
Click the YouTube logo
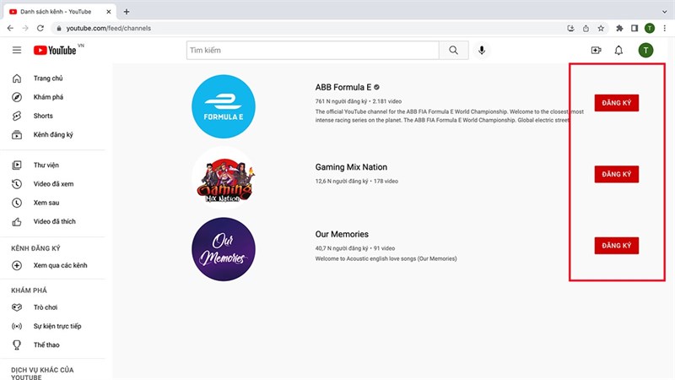tap(55, 51)
